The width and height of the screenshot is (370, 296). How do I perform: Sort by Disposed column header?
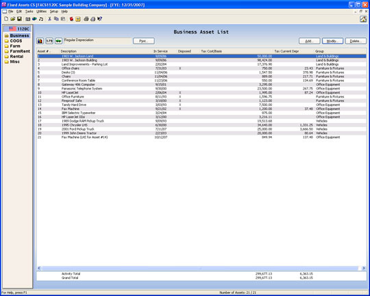pos(188,51)
